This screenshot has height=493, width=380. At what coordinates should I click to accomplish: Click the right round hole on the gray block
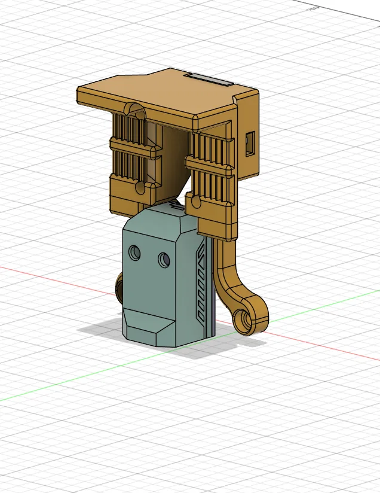click(x=164, y=260)
